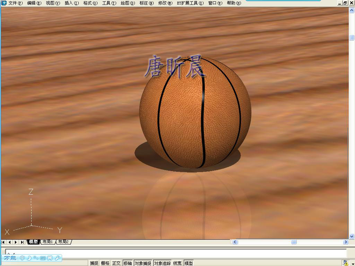Open the 编辑(E) menu
Image resolution: width=355 pixels, height=266 pixels.
(34, 3)
